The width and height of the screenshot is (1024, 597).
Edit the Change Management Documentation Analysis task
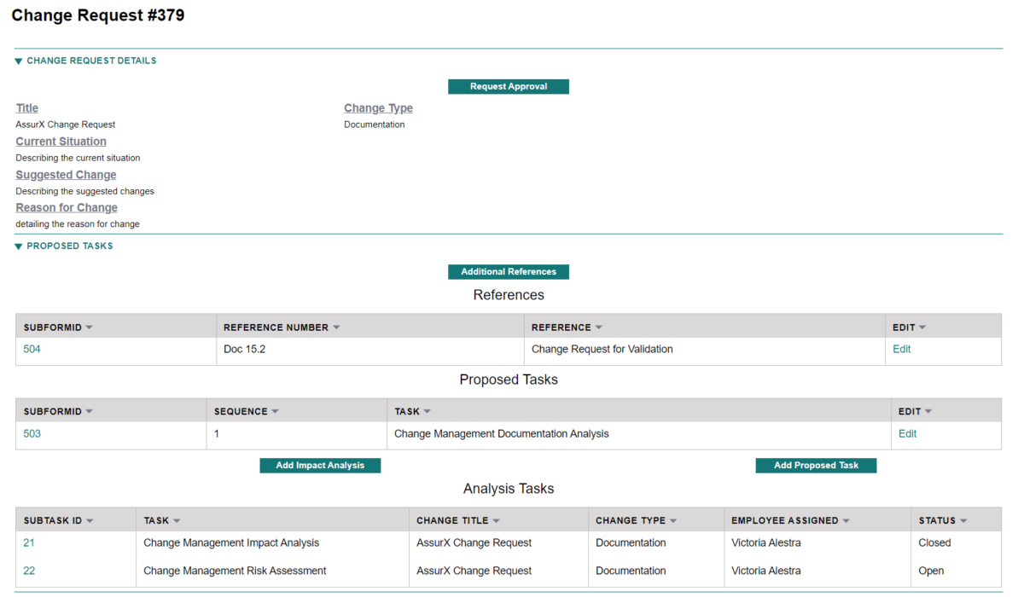click(x=906, y=433)
